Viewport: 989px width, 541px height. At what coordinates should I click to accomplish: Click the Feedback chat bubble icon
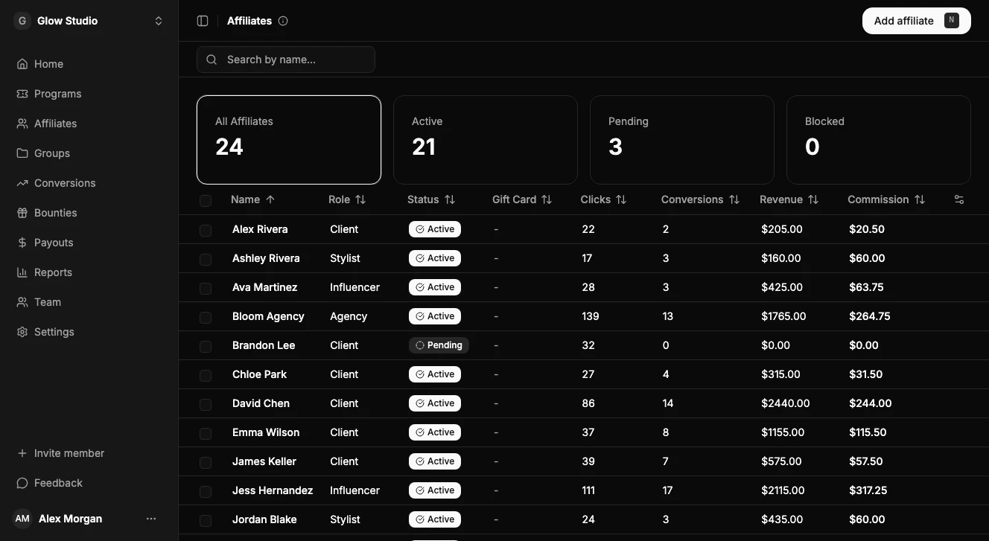[x=22, y=483]
